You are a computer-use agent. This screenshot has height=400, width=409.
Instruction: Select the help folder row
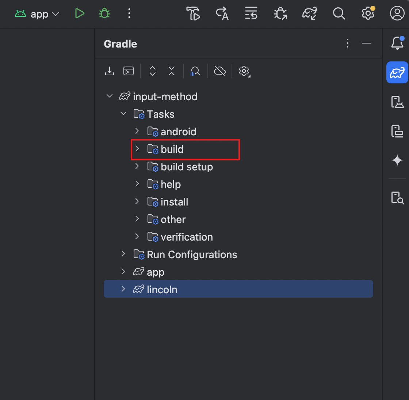coord(238,184)
